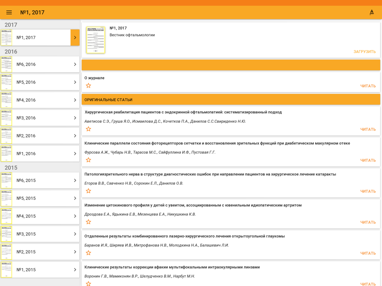Select cover thumbnail of №2, 2015

tap(6, 252)
